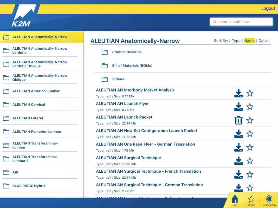Favorite ALEUTIAN AN Interbody Market Analysis star
Viewport: 278px width, 208px height.
tap(250, 93)
